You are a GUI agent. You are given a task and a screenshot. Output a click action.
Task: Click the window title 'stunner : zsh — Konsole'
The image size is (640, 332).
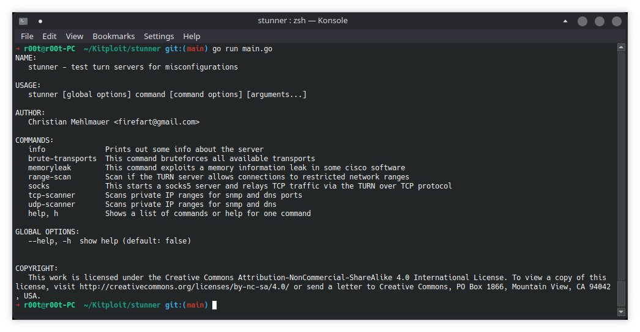click(302, 20)
